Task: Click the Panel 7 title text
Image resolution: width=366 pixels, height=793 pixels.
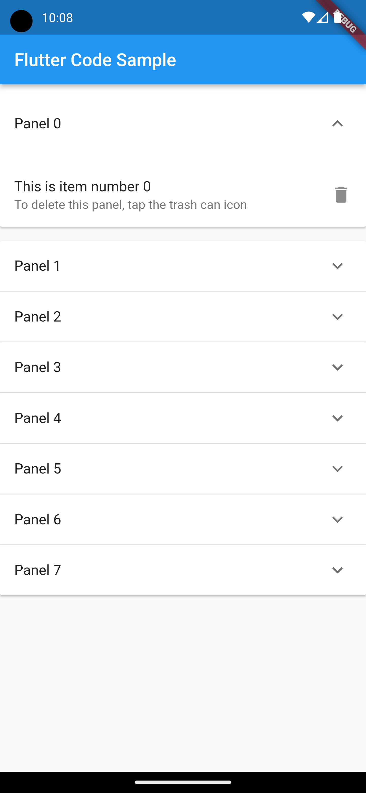Action: [x=38, y=570]
